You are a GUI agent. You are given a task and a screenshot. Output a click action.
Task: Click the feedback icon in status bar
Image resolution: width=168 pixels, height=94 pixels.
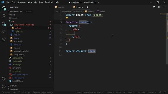click(x=160, y=92)
